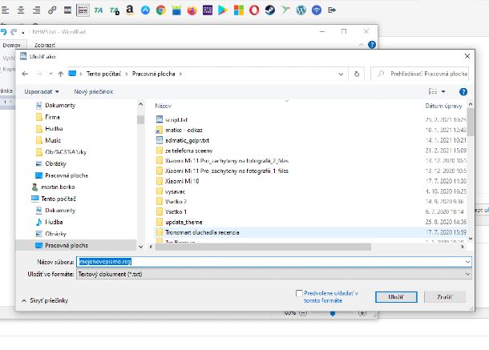Click the blue WiFi circle icon
Screen dimensions: 489x350
[317, 10]
